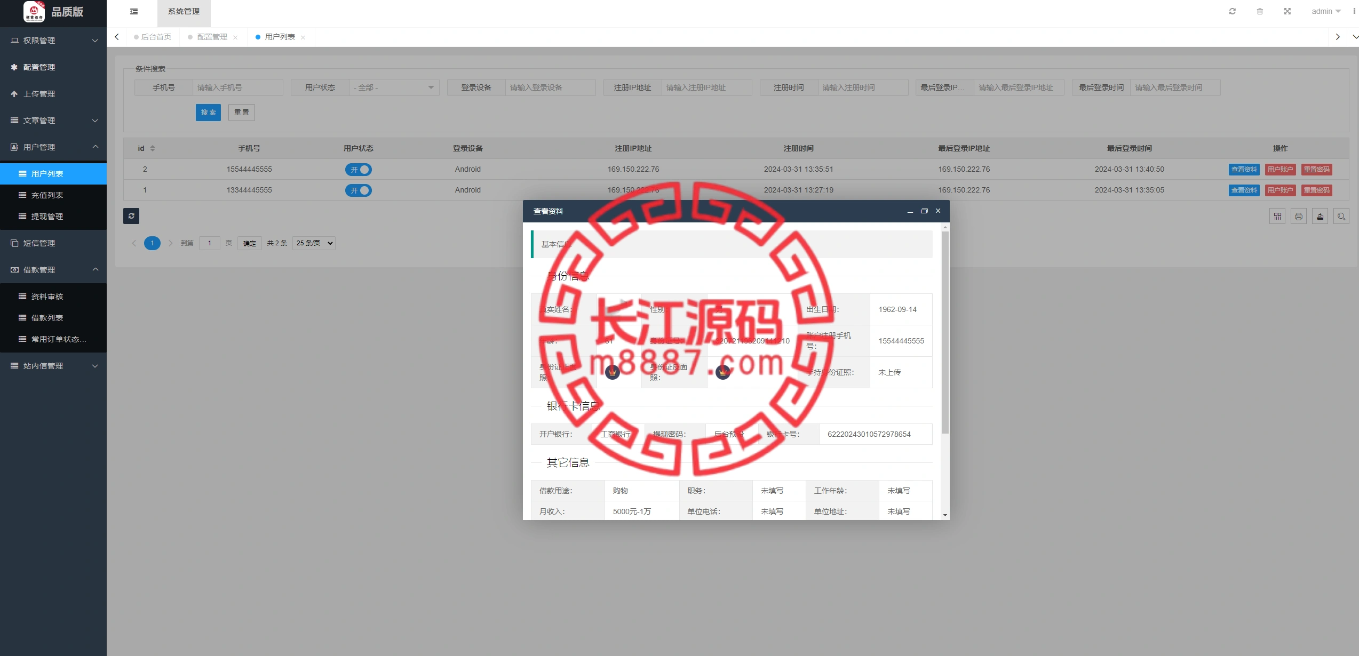Collapse the 用户管理 sidebar menu
Screen dimensions: 1359x656
[53, 147]
